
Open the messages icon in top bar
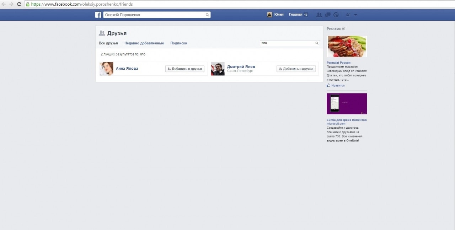click(327, 15)
